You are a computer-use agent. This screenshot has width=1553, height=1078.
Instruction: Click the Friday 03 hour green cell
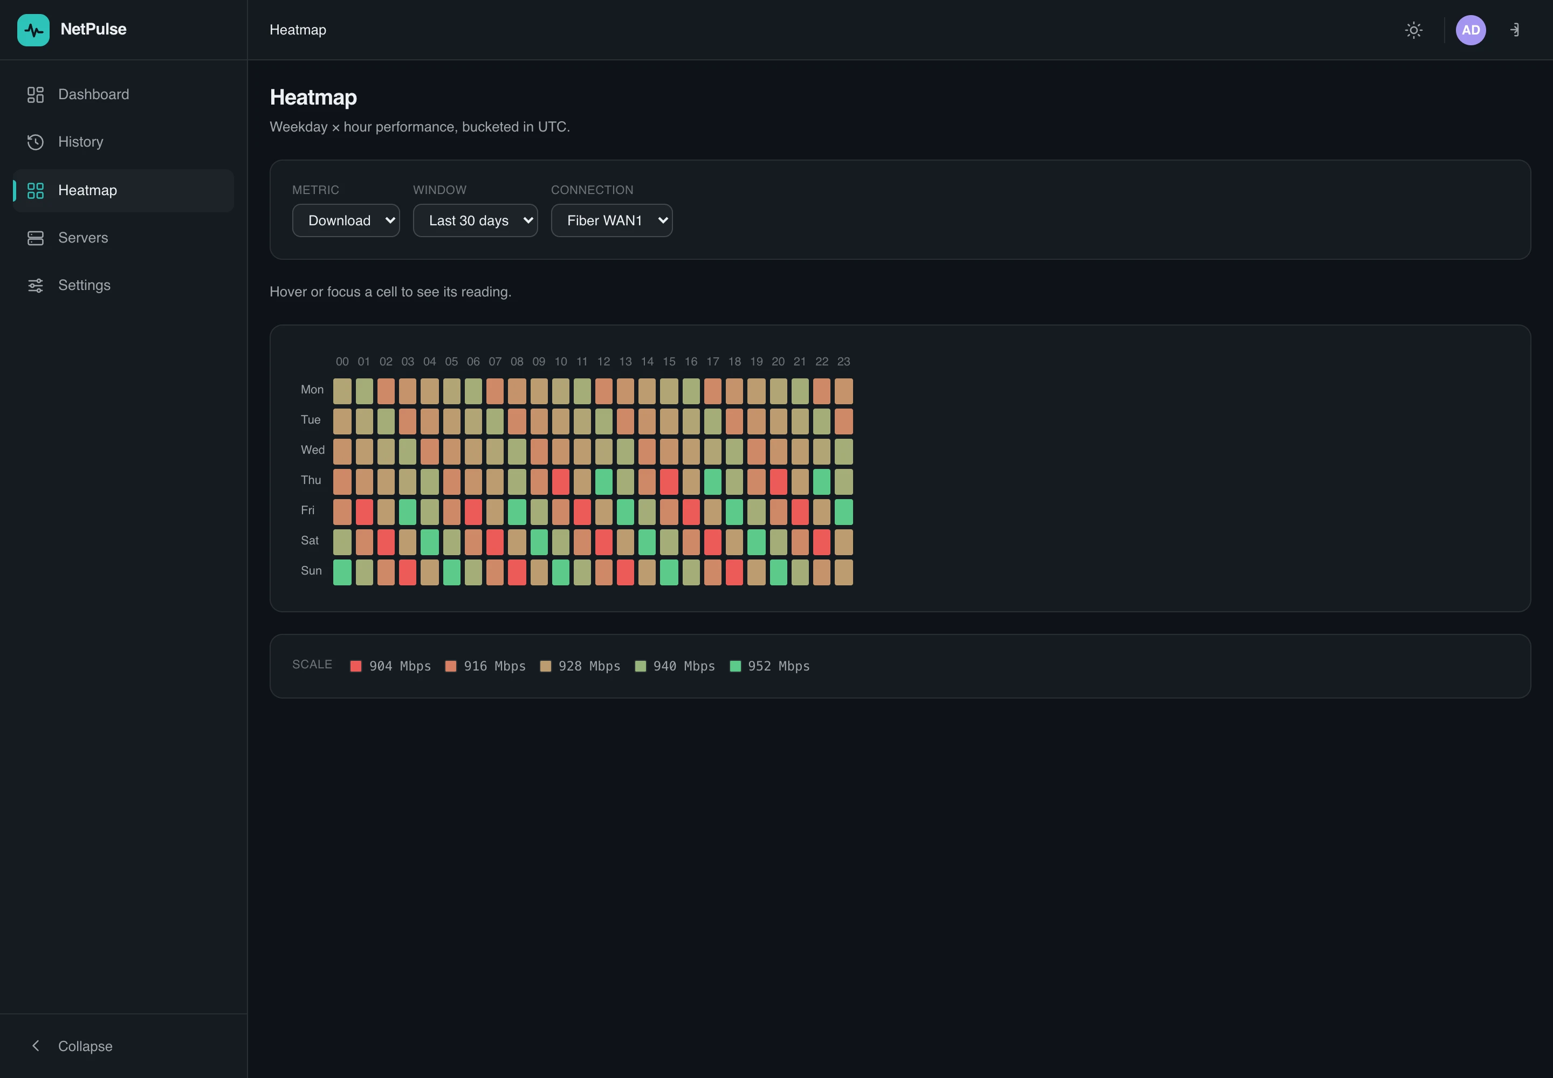pos(408,512)
